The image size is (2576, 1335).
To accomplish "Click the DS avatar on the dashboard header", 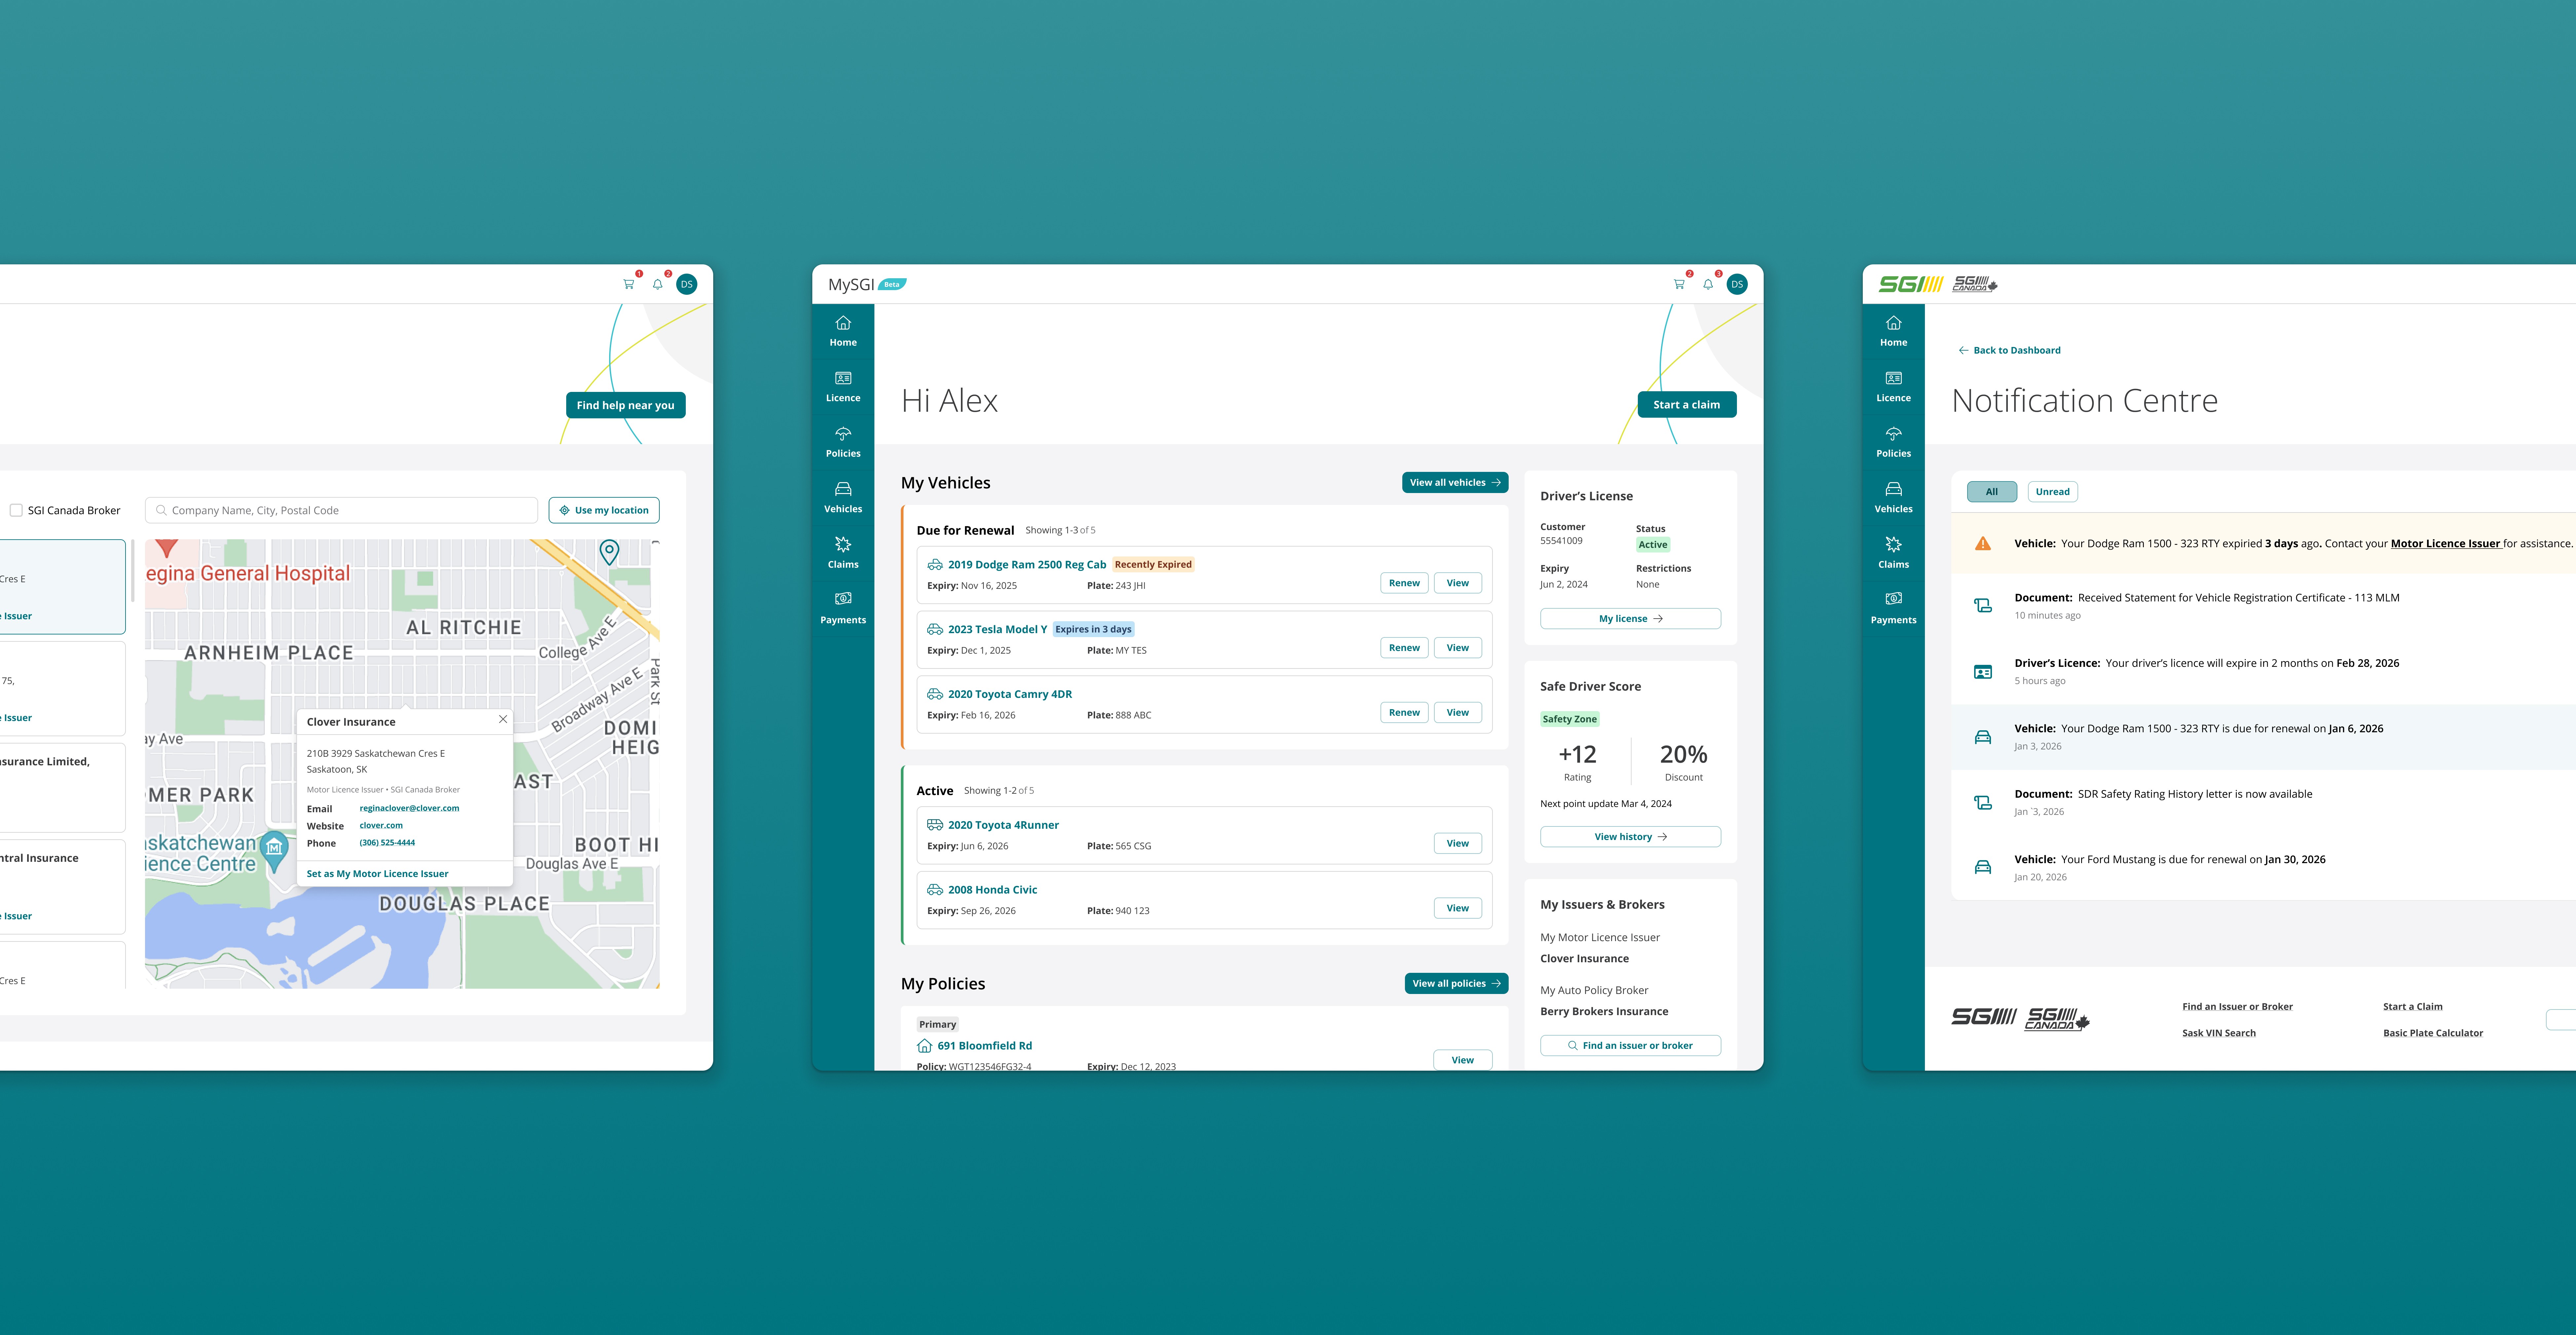I will pos(1737,284).
